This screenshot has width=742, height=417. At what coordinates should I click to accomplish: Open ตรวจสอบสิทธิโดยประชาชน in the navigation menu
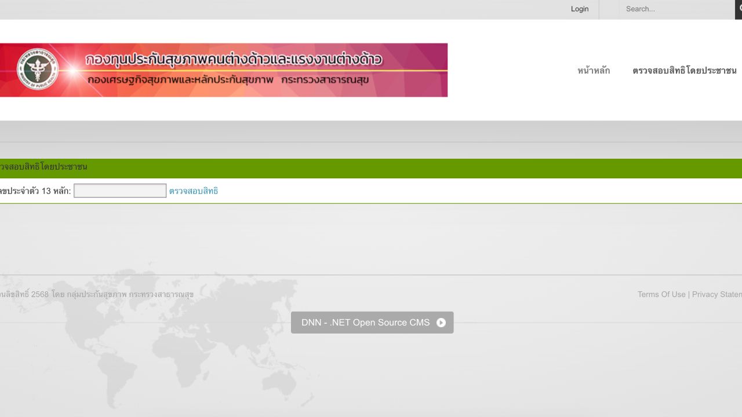tap(684, 71)
